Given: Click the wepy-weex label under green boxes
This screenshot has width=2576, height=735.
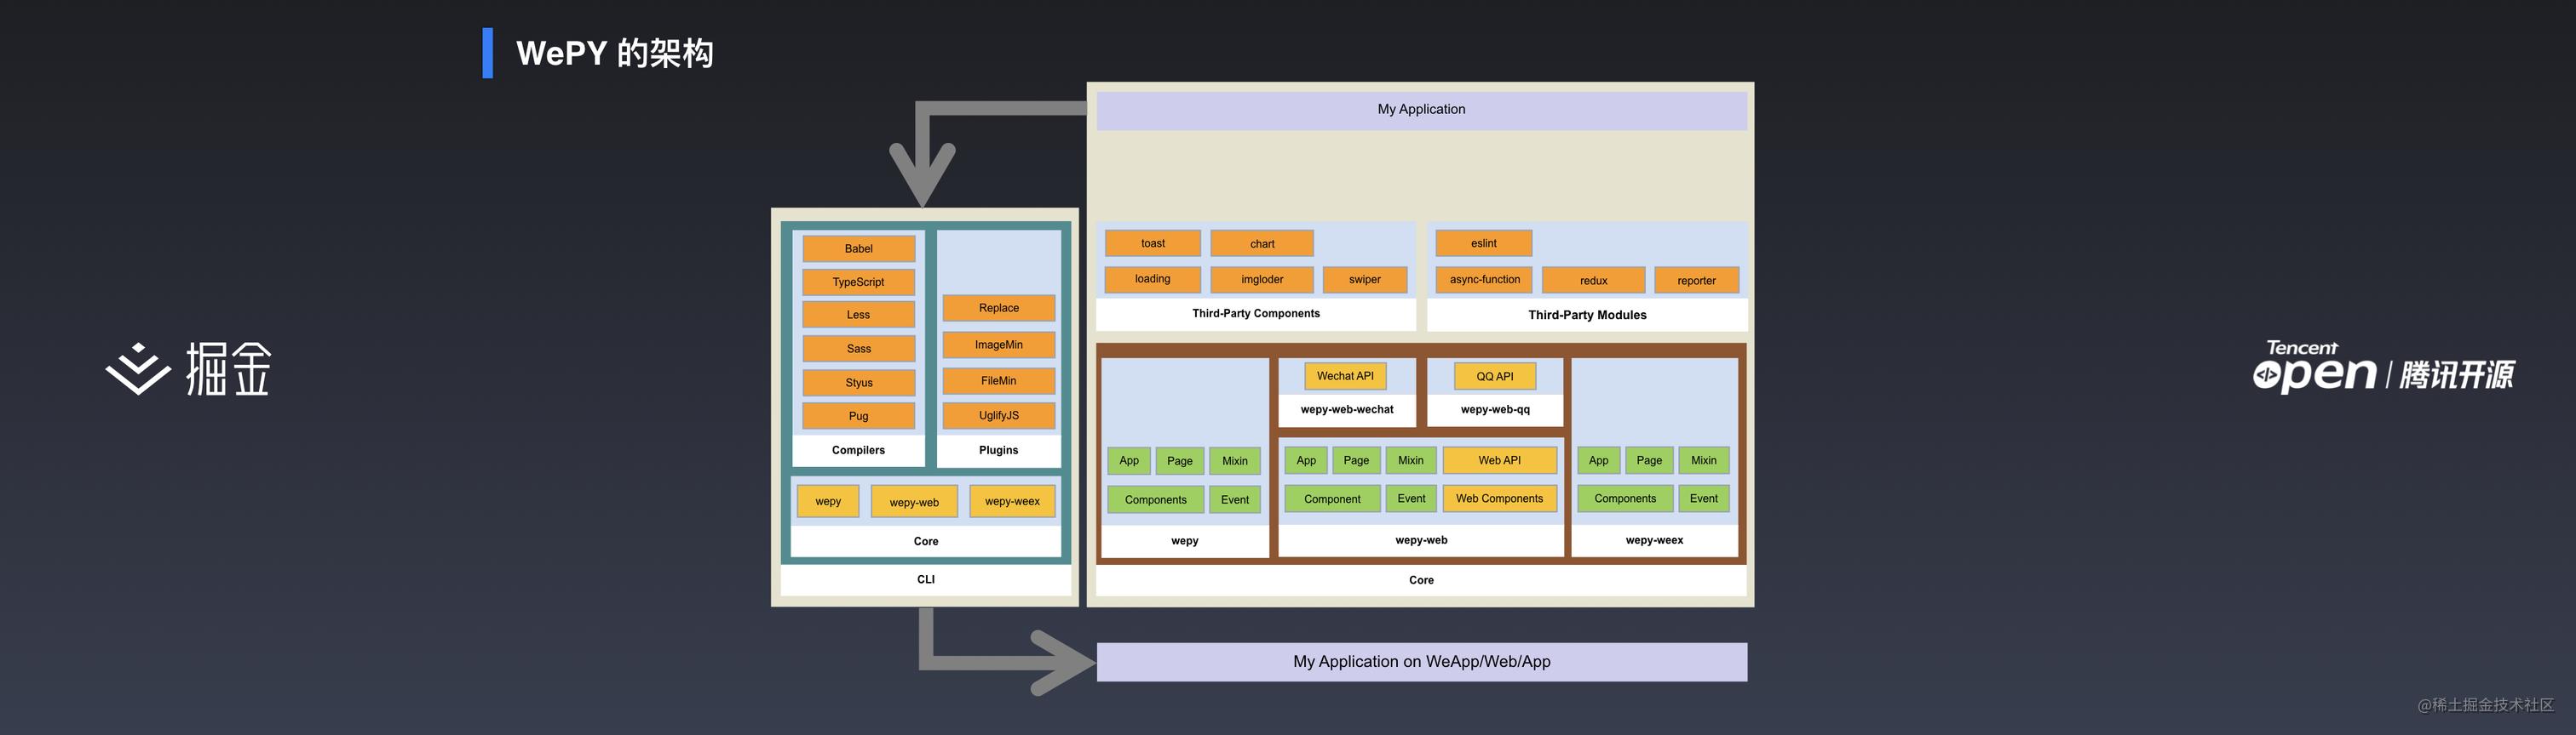Looking at the screenshot, I should pyautogui.click(x=1654, y=540).
